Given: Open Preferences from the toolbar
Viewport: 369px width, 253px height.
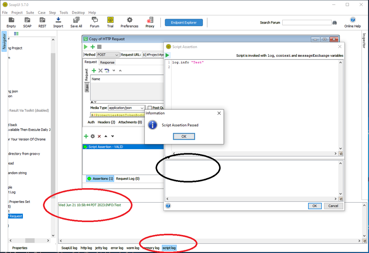Looking at the screenshot, I should pos(129,22).
